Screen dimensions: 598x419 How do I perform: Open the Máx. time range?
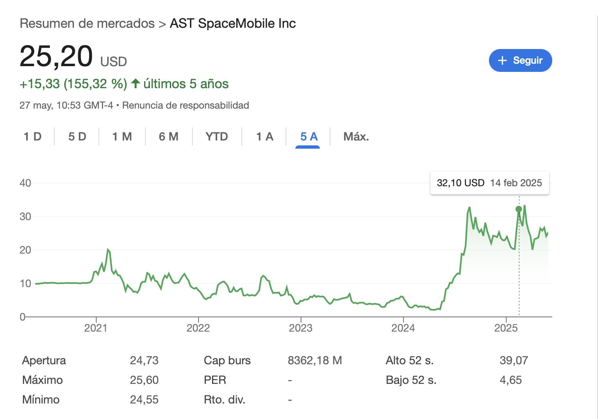pos(356,136)
